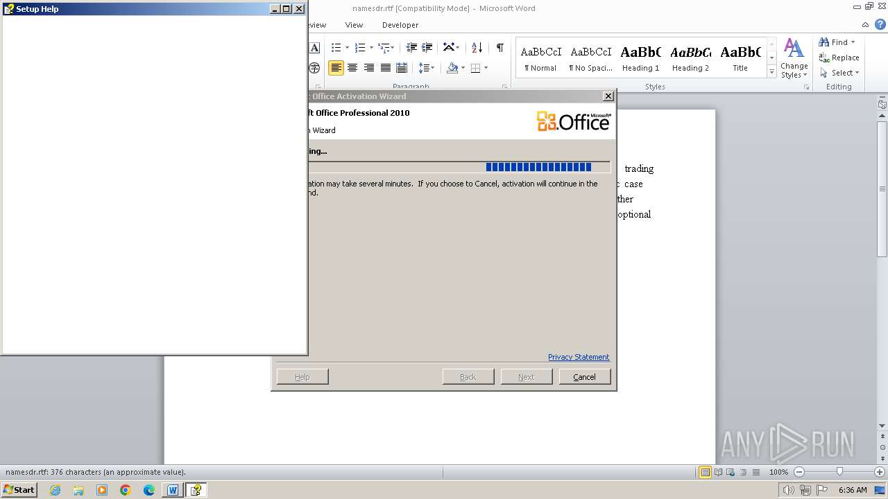This screenshot has width=888, height=499.
Task: Click Increase Indent icon
Action: (x=427, y=47)
